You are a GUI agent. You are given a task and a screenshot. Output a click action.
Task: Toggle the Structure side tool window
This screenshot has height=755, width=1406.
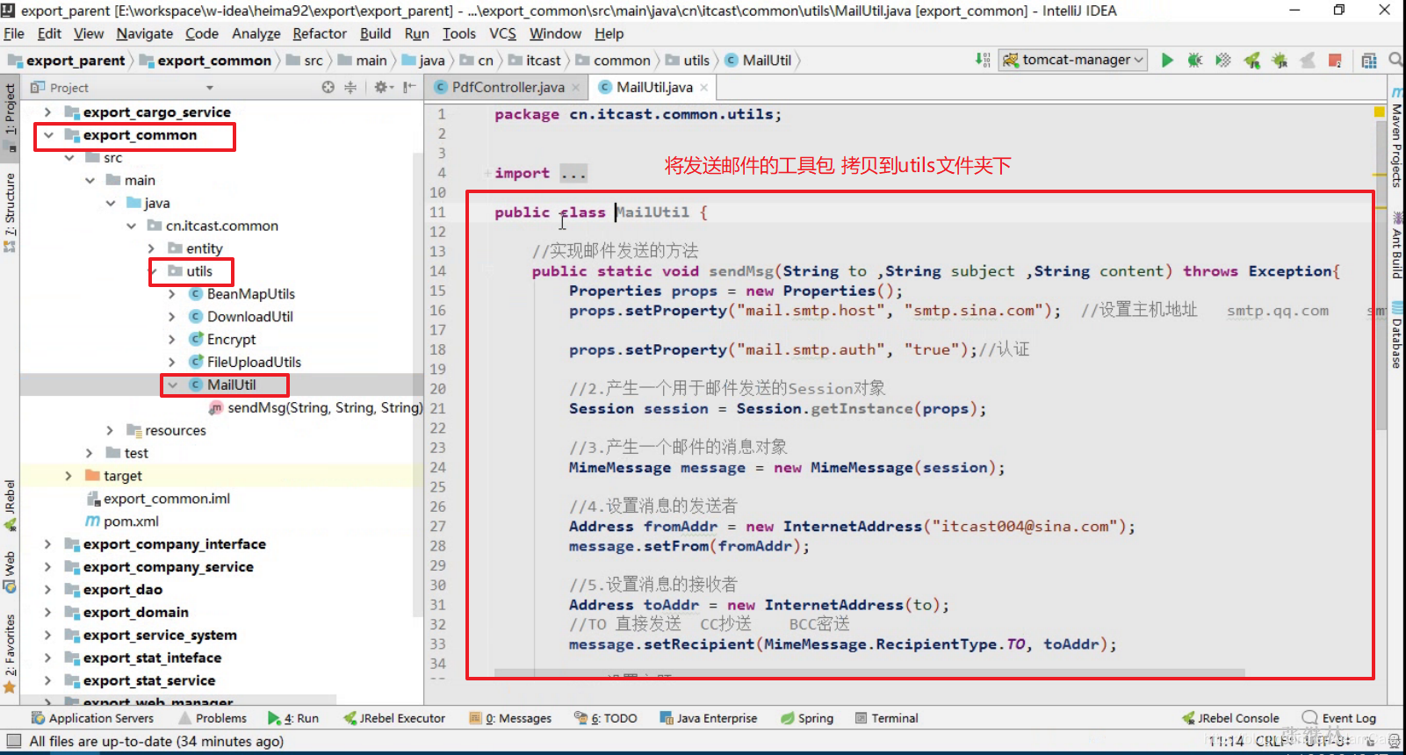[x=10, y=212]
